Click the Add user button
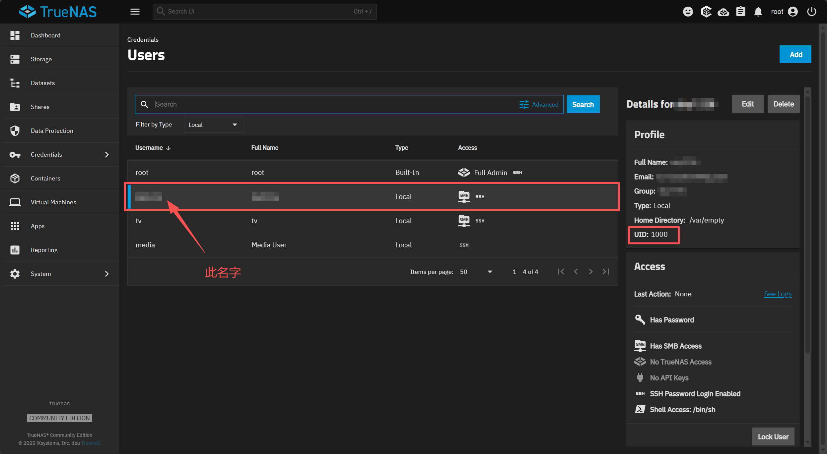Viewport: 827px width, 454px height. tap(795, 54)
